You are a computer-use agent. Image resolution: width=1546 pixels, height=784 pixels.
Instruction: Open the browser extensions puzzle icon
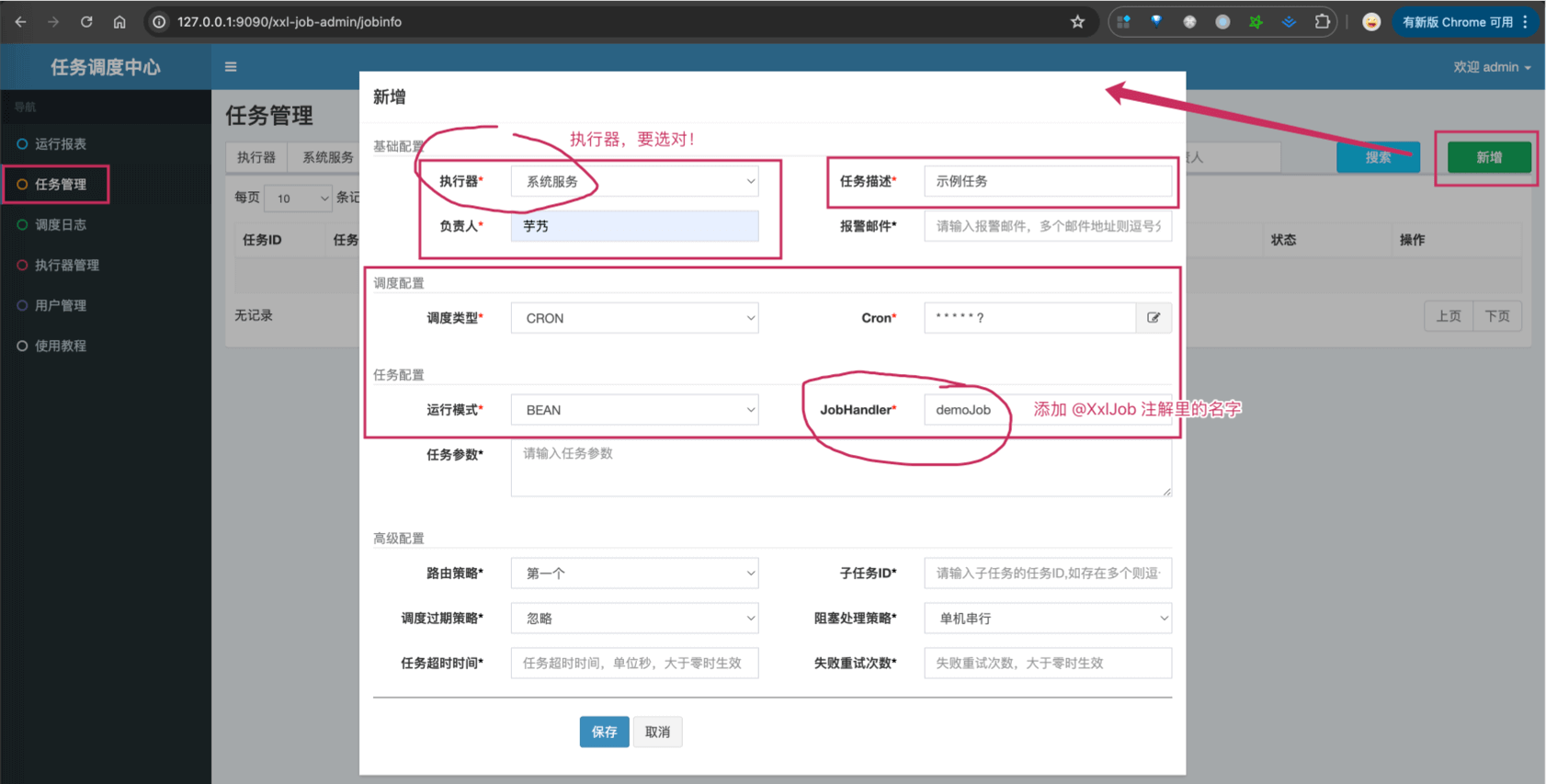click(1322, 22)
